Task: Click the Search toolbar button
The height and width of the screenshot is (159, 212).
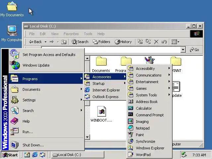Action: tap(80, 42)
